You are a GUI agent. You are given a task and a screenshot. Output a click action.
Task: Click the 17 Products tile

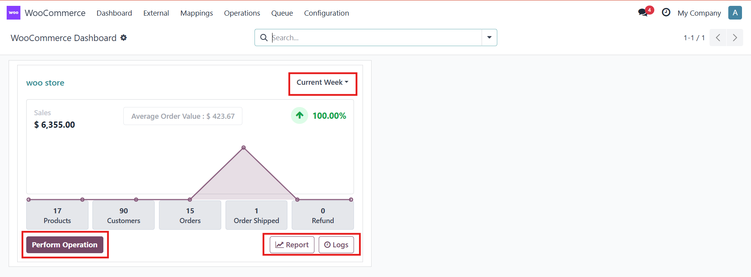click(x=57, y=215)
